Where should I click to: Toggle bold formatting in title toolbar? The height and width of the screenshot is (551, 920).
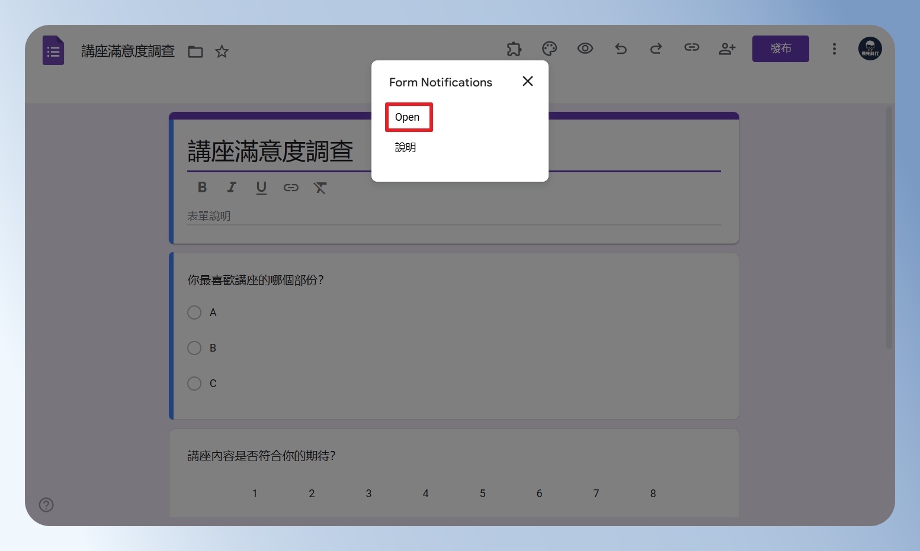point(202,188)
